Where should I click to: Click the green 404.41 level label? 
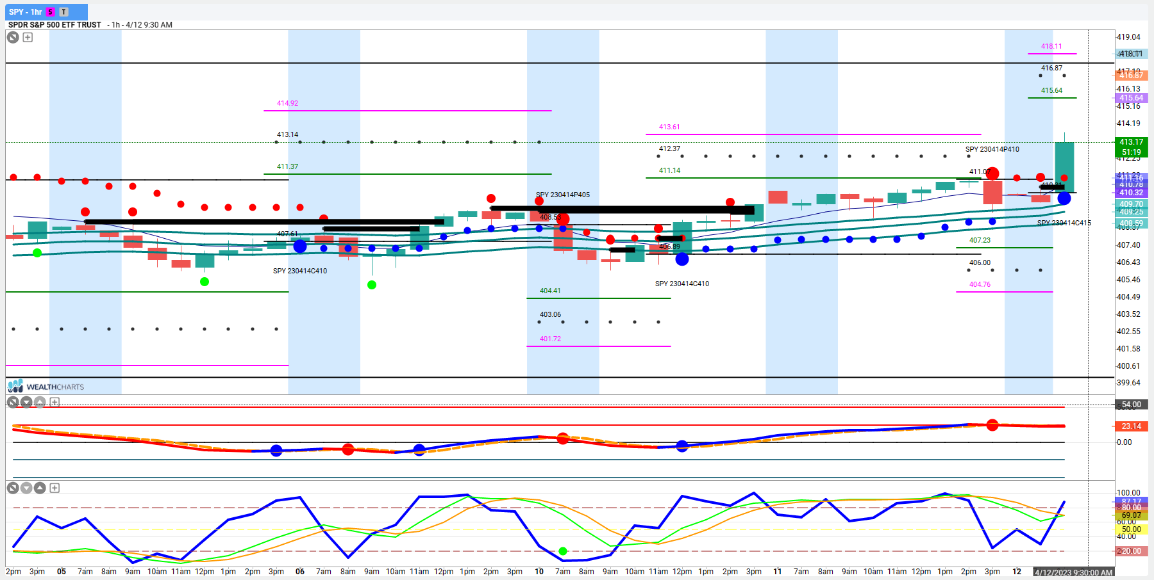click(x=550, y=291)
